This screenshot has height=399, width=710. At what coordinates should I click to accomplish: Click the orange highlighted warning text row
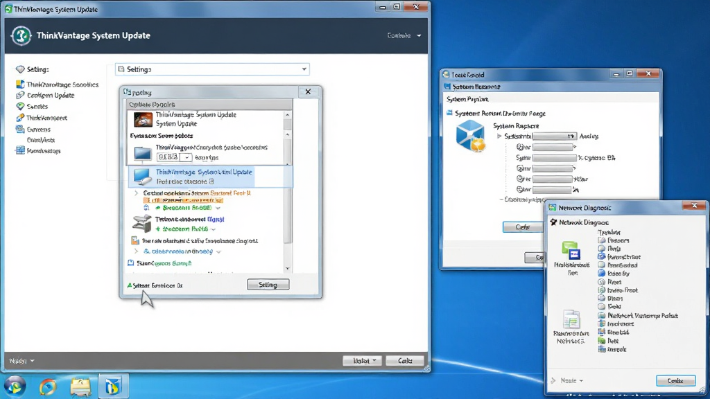pyautogui.click(x=183, y=200)
